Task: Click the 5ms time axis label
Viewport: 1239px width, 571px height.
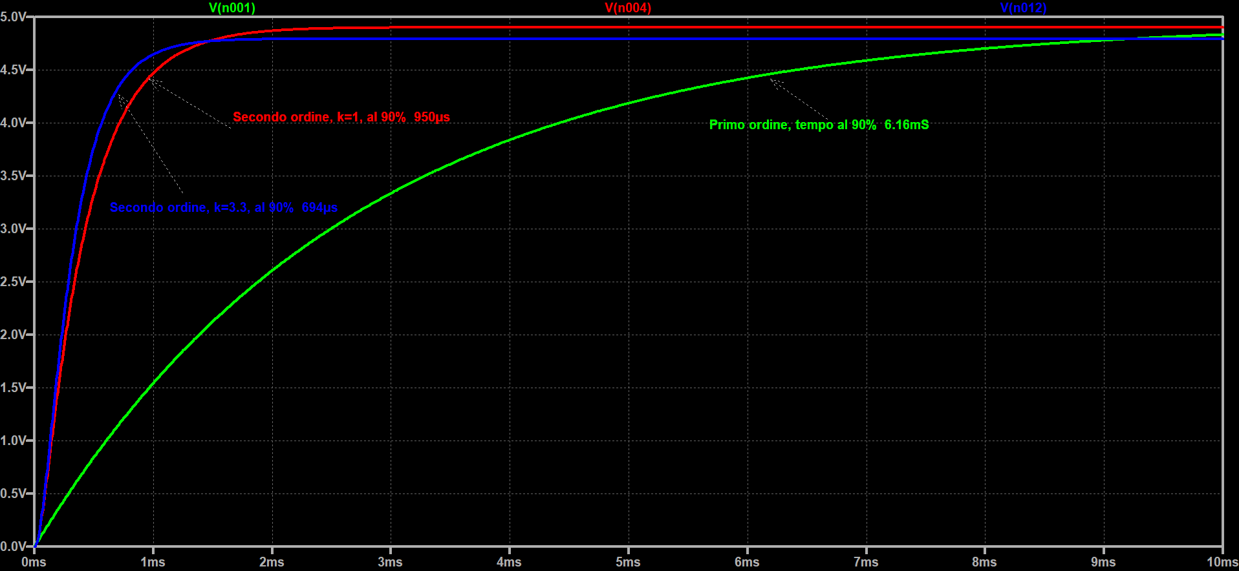Action: tap(628, 562)
